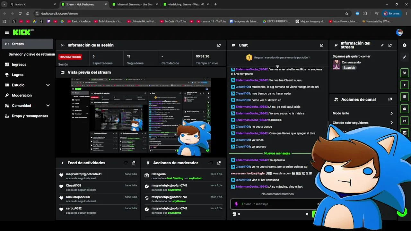Open the Acciones de moderador filter icon

click(x=211, y=163)
